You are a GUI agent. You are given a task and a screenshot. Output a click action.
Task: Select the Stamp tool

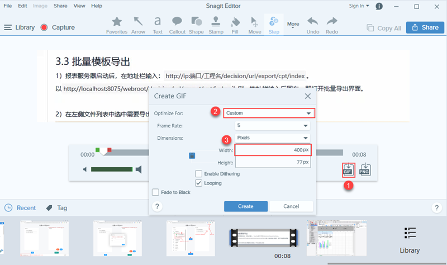[216, 25]
